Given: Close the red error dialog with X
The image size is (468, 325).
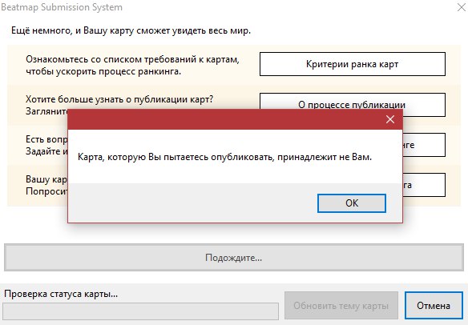Looking at the screenshot, I should click(x=389, y=119).
